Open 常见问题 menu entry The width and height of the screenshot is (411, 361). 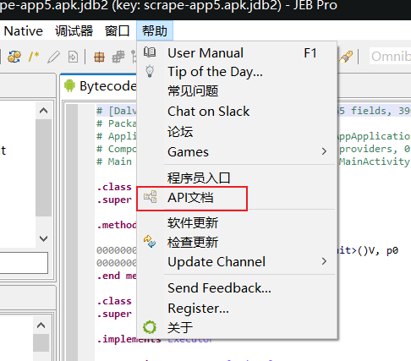(x=237, y=91)
